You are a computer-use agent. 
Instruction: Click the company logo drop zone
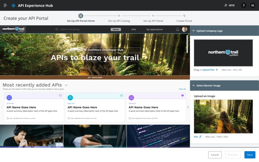pos(223,53)
